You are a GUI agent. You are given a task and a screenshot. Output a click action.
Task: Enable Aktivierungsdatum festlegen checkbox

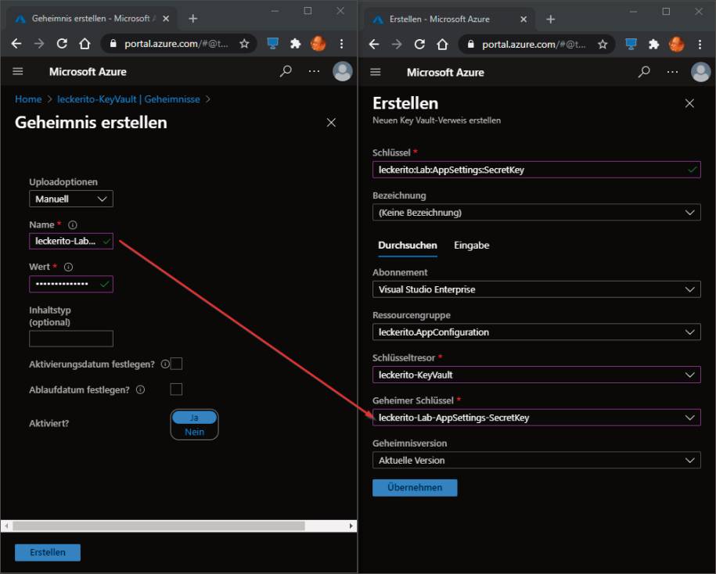pos(176,364)
